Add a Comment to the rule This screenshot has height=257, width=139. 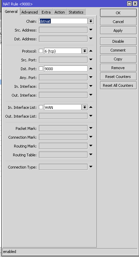click(x=118, y=50)
